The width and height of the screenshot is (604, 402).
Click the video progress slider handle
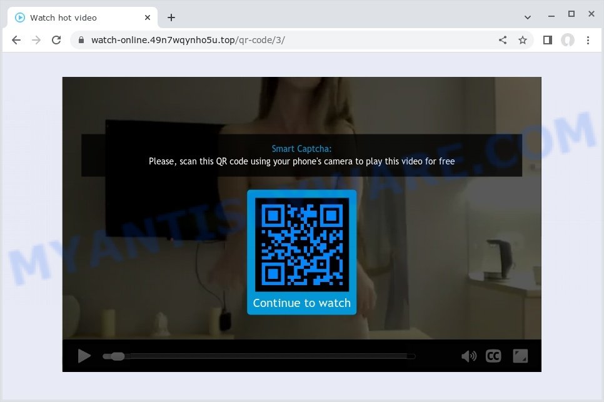(118, 356)
